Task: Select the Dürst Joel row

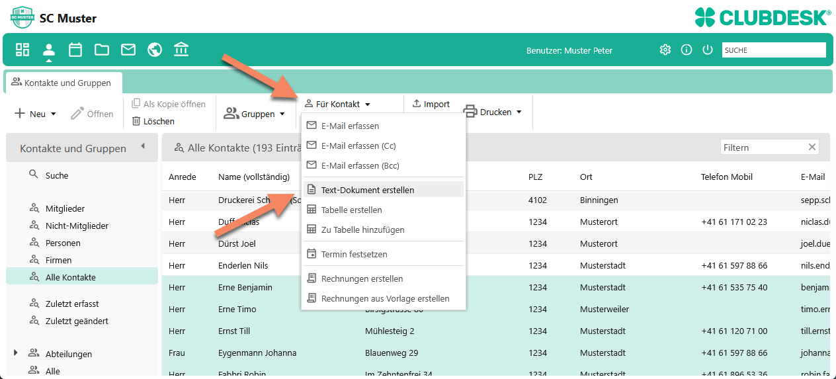Action: click(496, 243)
